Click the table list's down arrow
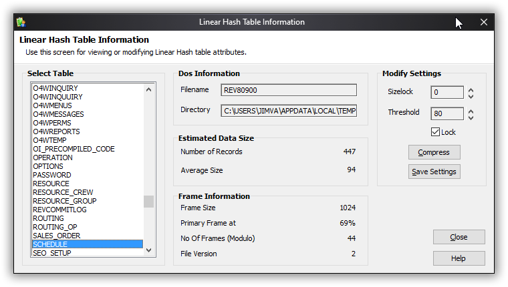Viewport: 508px width, 287px height. point(148,250)
